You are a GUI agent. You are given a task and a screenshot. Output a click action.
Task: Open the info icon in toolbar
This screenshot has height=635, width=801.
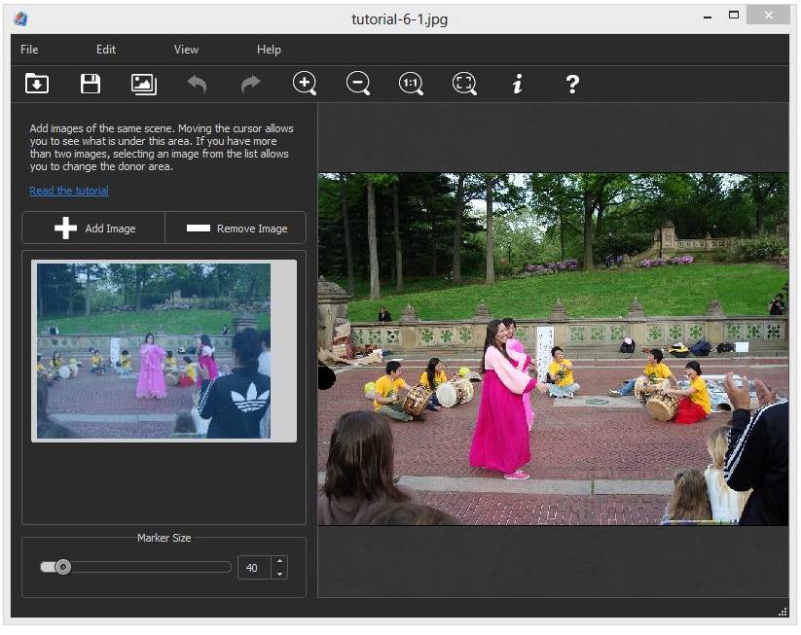(x=518, y=84)
